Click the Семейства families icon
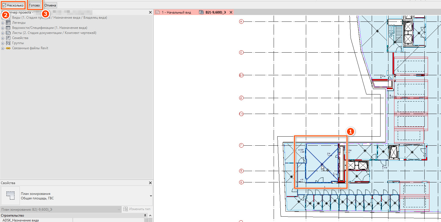Viewport: 441px width, 222px height. point(8,38)
